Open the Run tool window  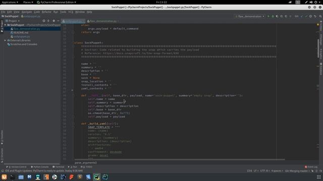click(72, 167)
